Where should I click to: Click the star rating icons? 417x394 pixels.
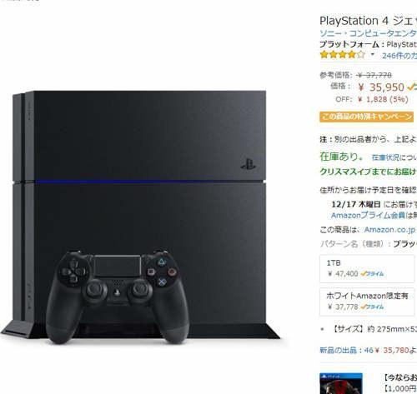342,54
